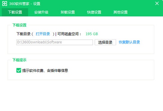This screenshot has height=111, width=163.
Task: Close the settings window
Action: 157,3
